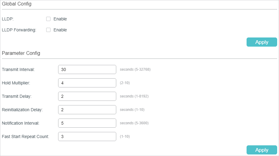This screenshot has width=279, height=156.
Task: Focus the Fast Start Repeat Count field
Action: click(87, 136)
